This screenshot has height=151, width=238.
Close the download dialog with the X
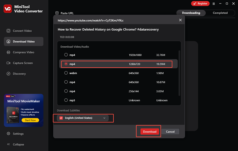click(x=180, y=20)
